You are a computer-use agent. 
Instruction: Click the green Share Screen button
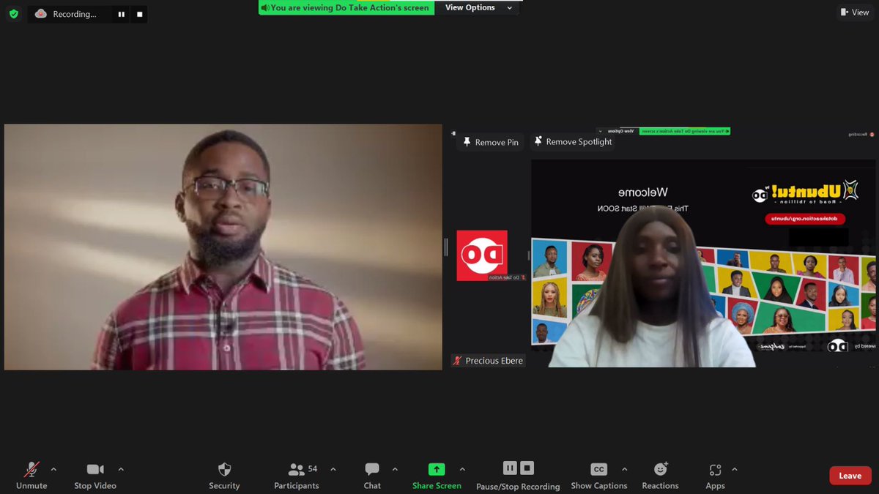[x=437, y=475]
